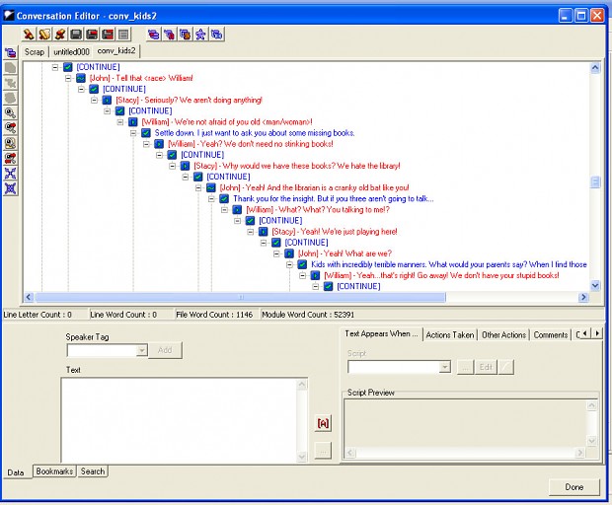Open the Comments tab

click(551, 334)
